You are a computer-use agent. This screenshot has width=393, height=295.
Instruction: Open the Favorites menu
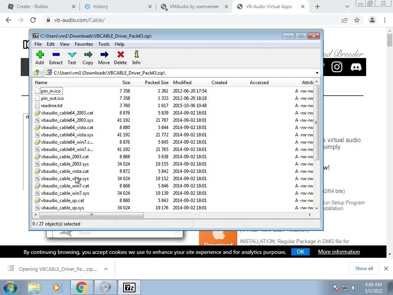point(84,44)
